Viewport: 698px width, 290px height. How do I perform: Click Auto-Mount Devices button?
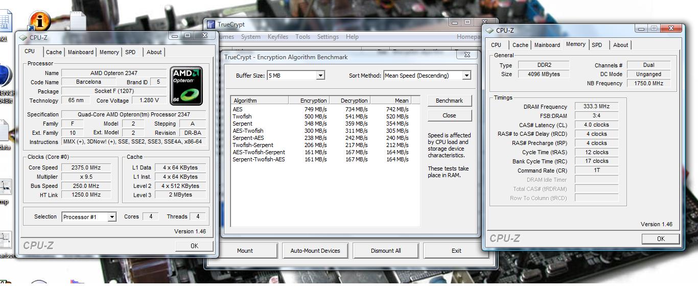pyautogui.click(x=315, y=251)
